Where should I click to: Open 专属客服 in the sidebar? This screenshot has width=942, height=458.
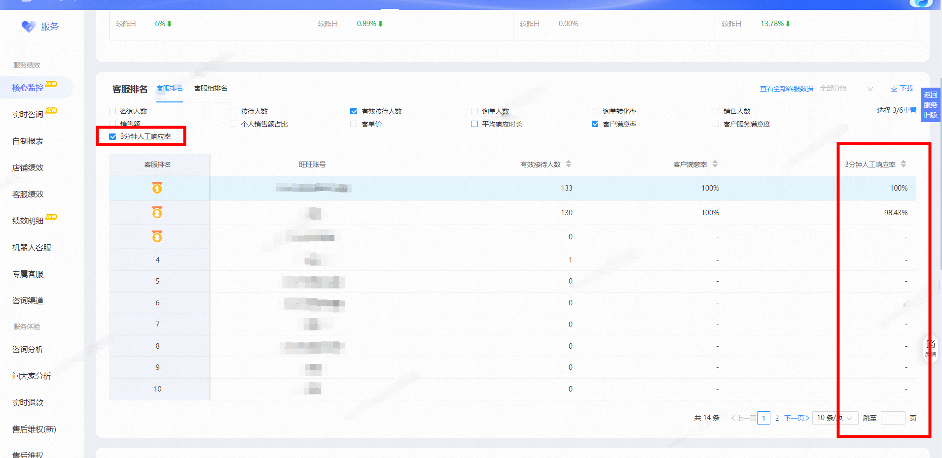(x=28, y=274)
